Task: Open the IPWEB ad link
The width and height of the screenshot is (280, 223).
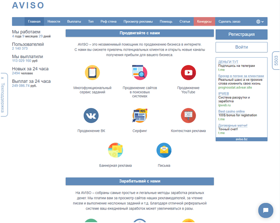Action: pyautogui.click(x=224, y=94)
